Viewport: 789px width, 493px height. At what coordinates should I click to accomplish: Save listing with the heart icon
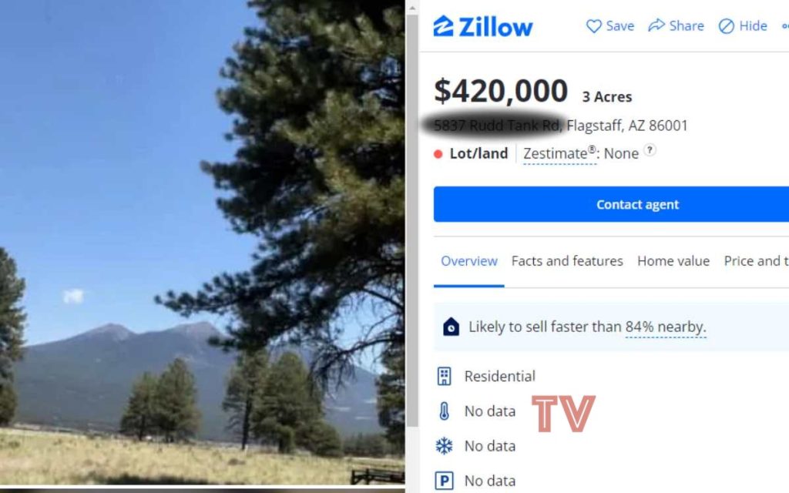[x=594, y=26]
